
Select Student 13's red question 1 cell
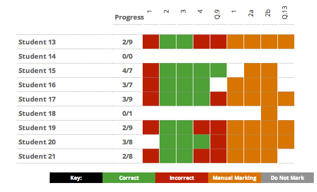[151, 42]
